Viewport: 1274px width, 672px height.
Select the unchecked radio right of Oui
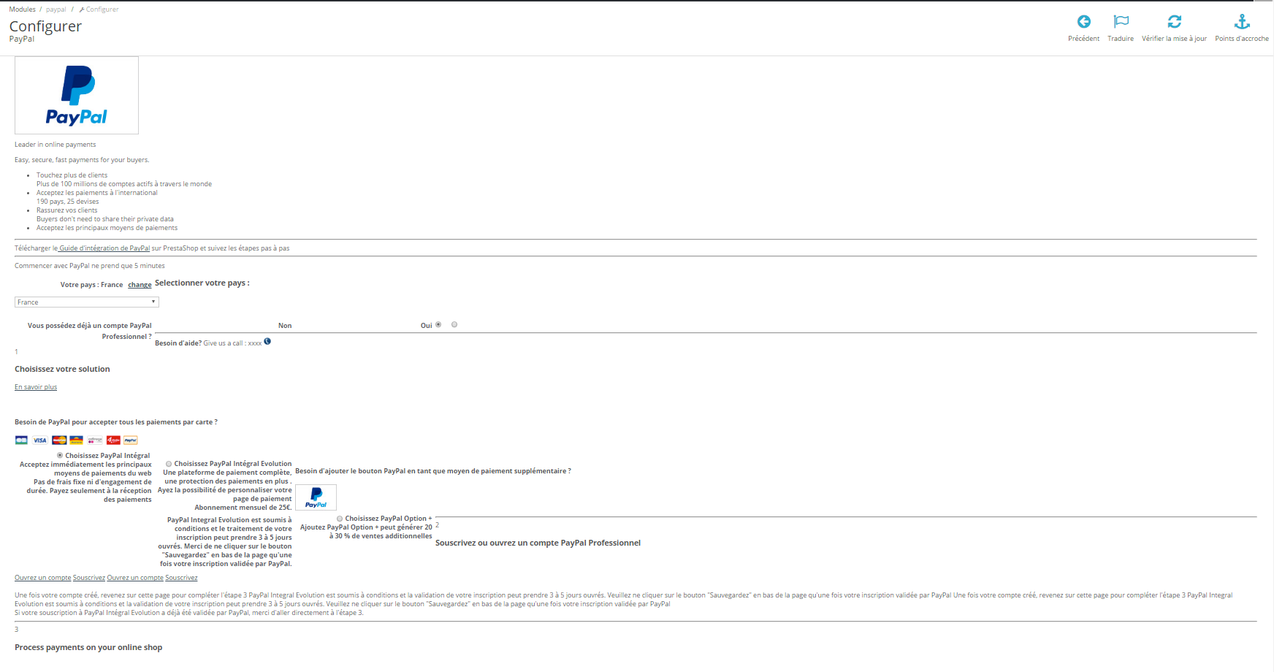[454, 324]
